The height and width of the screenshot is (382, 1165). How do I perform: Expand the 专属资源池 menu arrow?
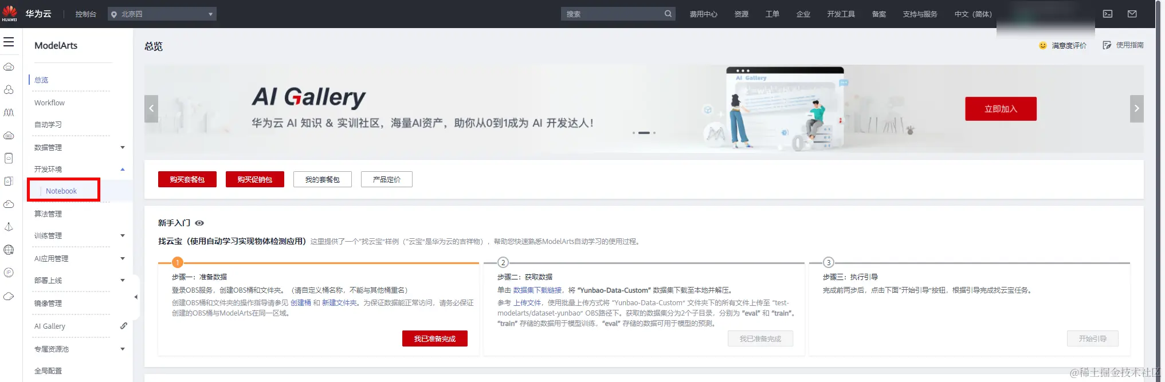(x=123, y=349)
